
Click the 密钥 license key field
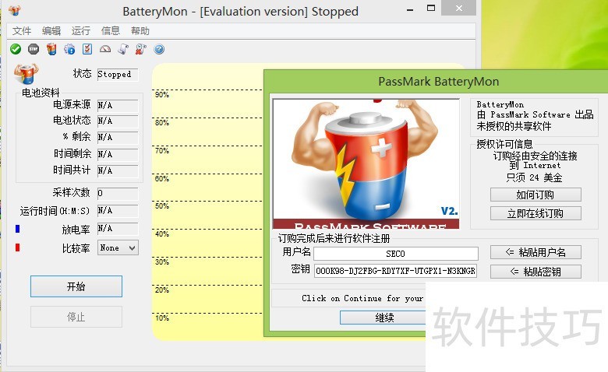(395, 271)
